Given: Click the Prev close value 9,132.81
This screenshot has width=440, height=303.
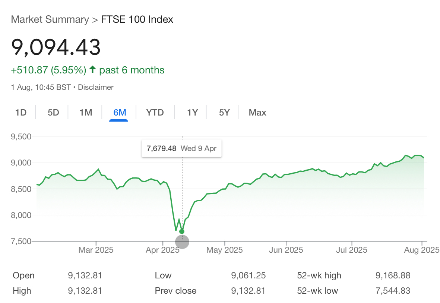Looking at the screenshot, I should tap(249, 291).
